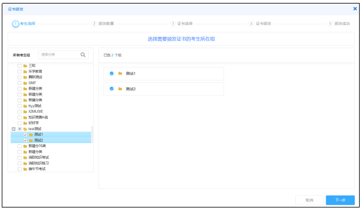Click the folder icon beside 乐学教育
This screenshot has width=362, height=211.
[x=25, y=72]
